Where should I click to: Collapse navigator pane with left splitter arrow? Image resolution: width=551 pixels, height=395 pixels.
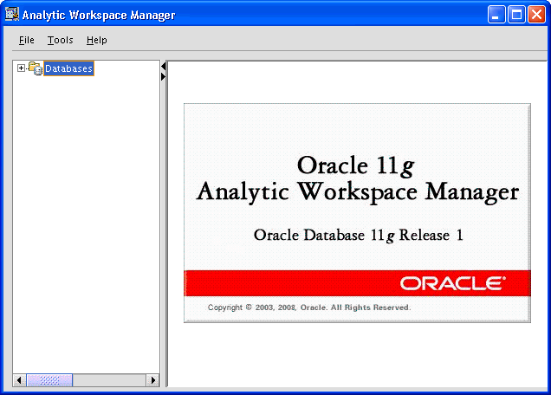click(x=164, y=66)
